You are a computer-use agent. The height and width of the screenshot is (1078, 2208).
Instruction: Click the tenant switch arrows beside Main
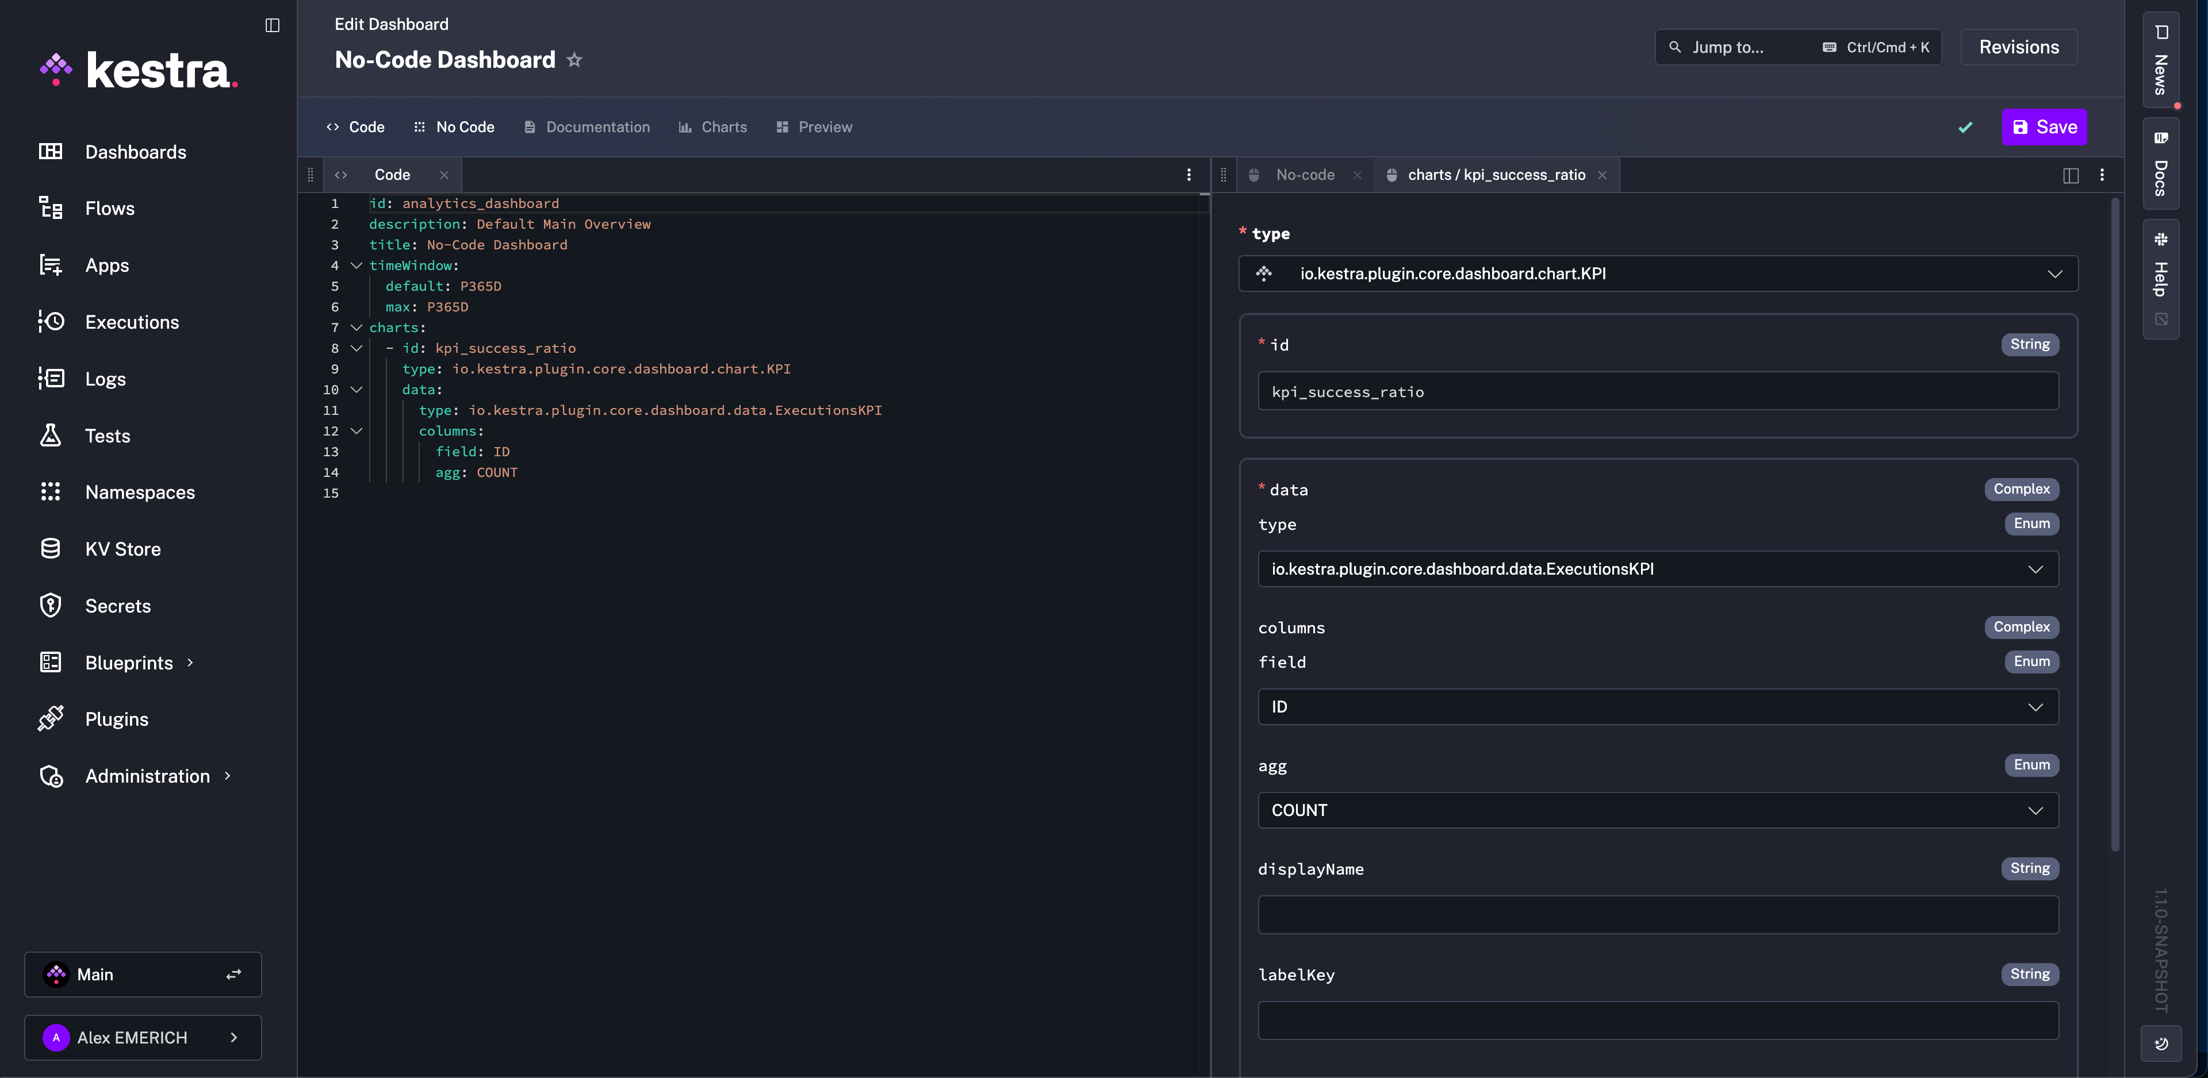pos(233,975)
